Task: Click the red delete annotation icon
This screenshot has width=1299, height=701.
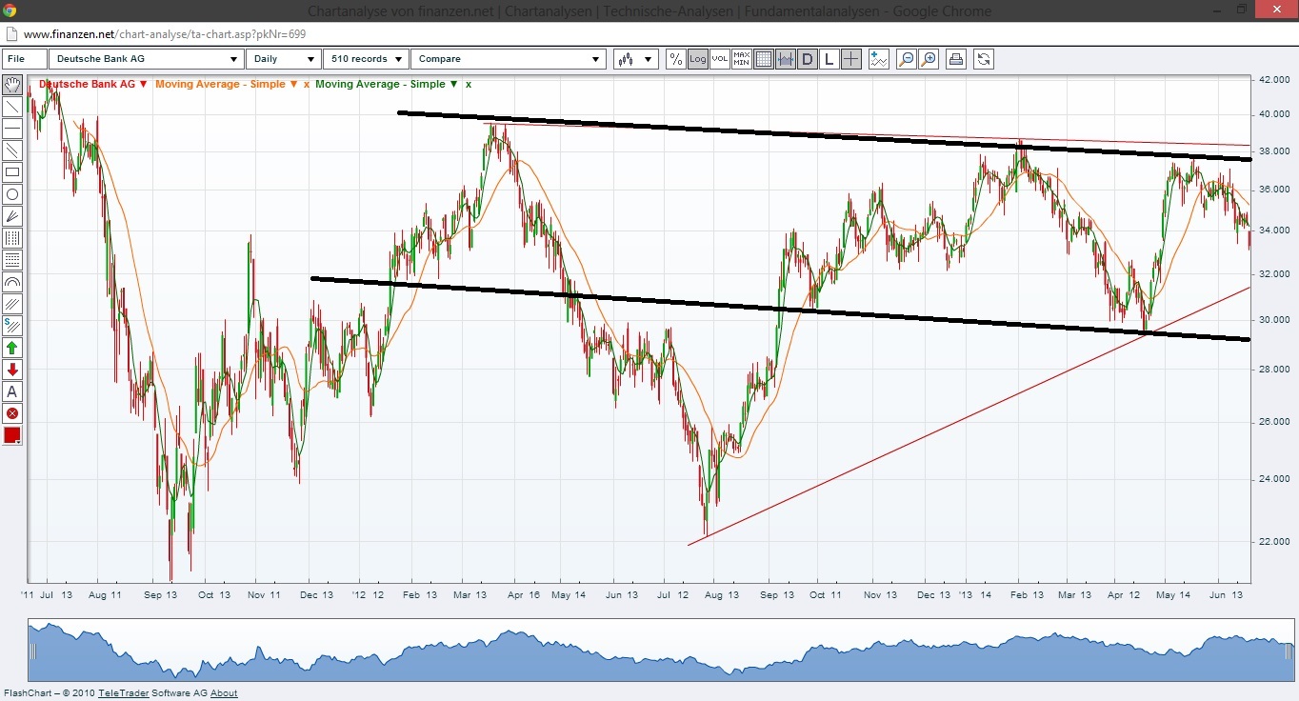Action: [12, 413]
